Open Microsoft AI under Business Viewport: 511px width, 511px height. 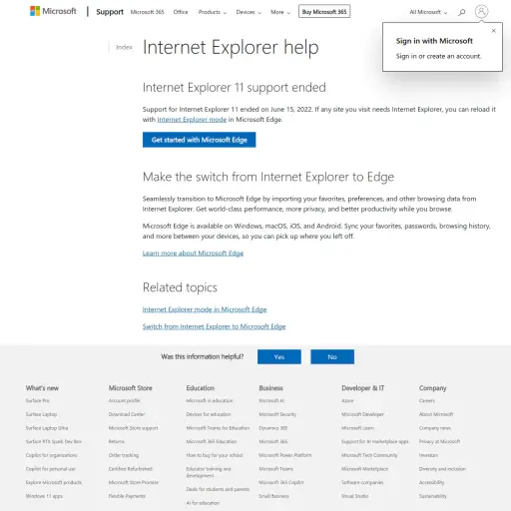coord(271,400)
